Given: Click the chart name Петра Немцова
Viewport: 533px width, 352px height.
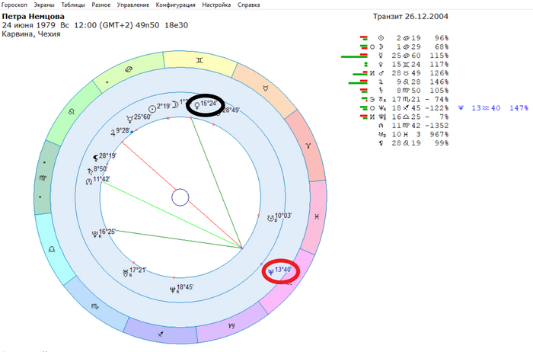Looking at the screenshot, I should click(x=33, y=15).
